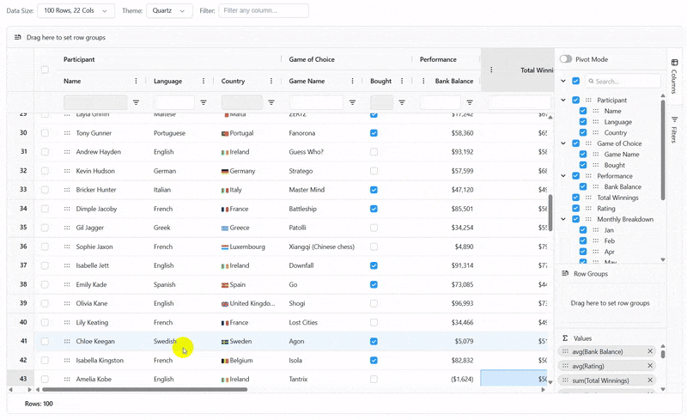687x420 pixels.
Task: Click the Game of Choice group header
Action: (312, 59)
